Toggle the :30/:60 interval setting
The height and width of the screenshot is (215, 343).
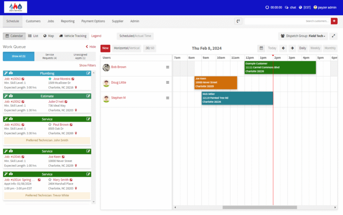(x=150, y=48)
